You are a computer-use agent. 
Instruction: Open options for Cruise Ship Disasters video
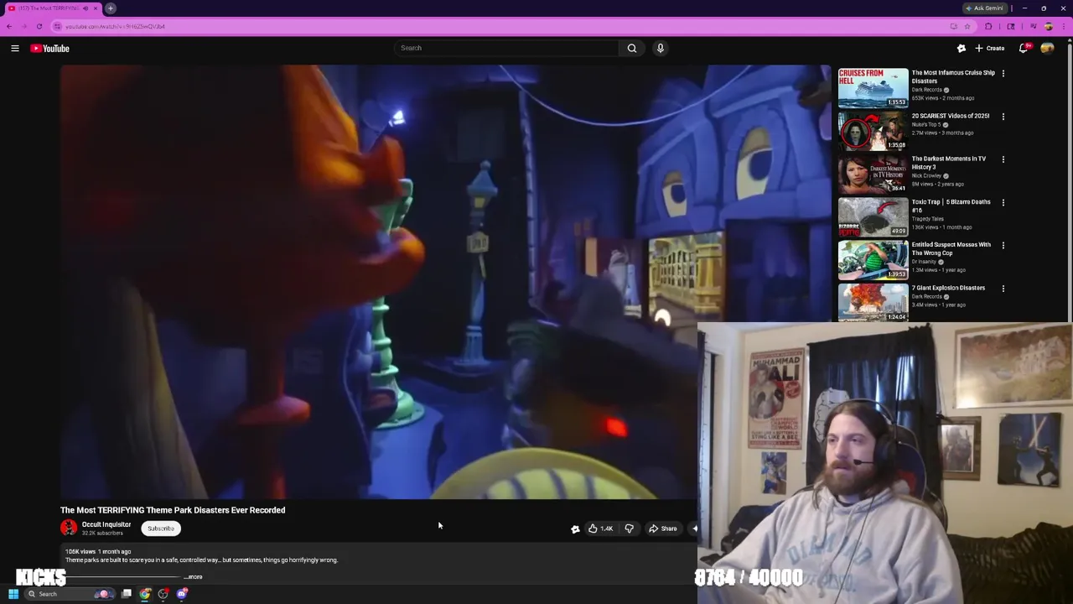pos(1003,74)
